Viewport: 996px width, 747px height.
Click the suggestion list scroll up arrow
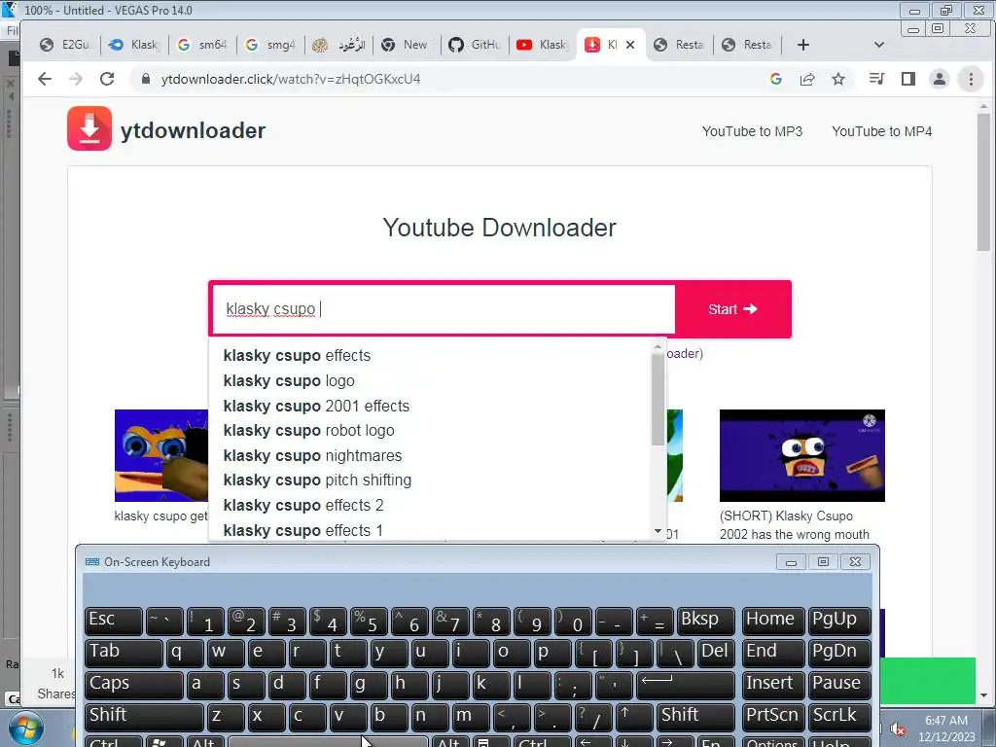[x=658, y=346]
